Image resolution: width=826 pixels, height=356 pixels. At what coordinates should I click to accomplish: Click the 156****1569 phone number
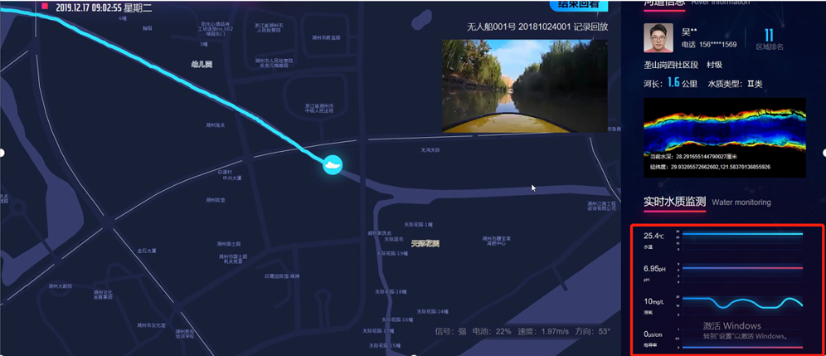717,44
